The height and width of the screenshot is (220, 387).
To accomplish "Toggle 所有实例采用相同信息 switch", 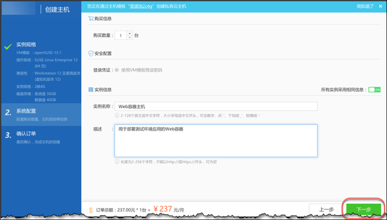I will [x=374, y=89].
